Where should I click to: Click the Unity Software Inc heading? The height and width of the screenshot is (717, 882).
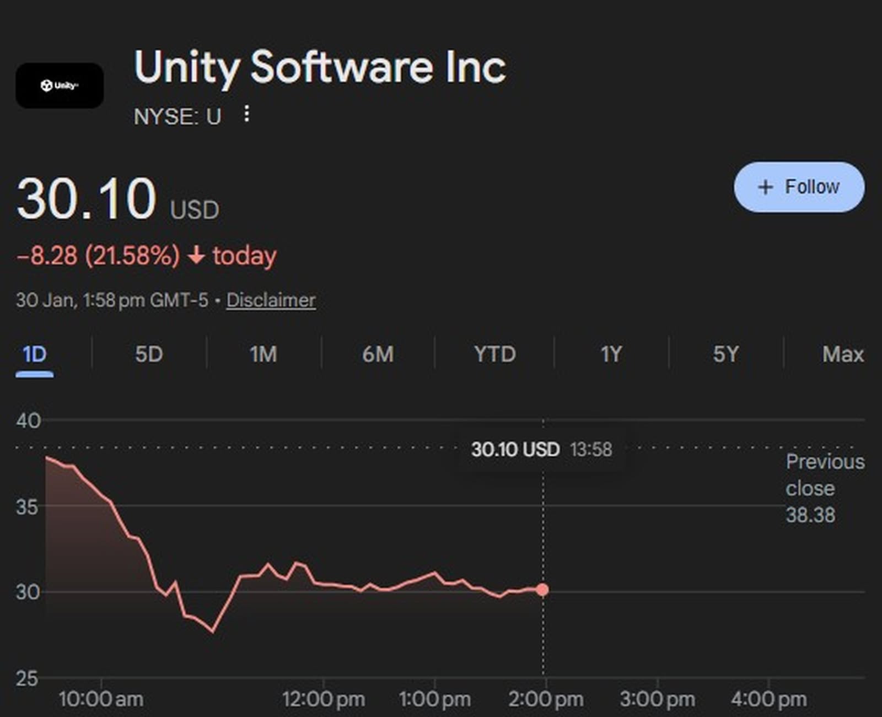click(x=320, y=67)
